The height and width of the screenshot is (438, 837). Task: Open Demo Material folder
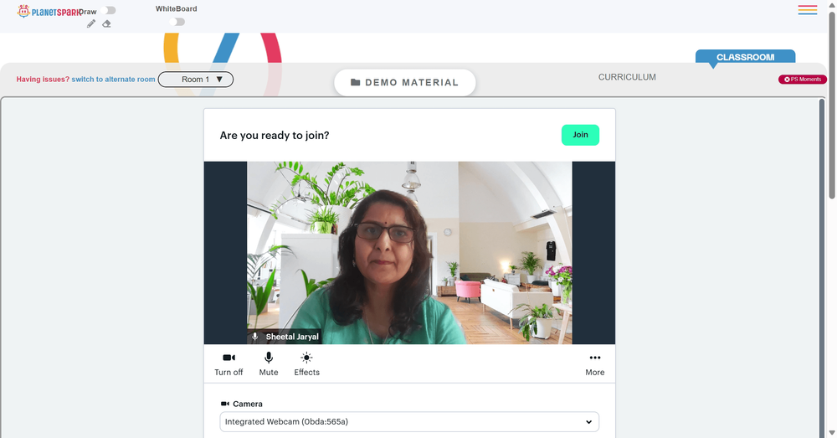(x=405, y=82)
